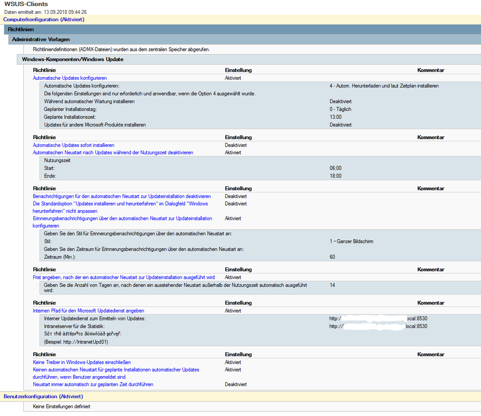Open 'Internen Pfad für den Microsoft Updatedienst angeben'
This screenshot has height=416, width=481.
(x=88, y=311)
